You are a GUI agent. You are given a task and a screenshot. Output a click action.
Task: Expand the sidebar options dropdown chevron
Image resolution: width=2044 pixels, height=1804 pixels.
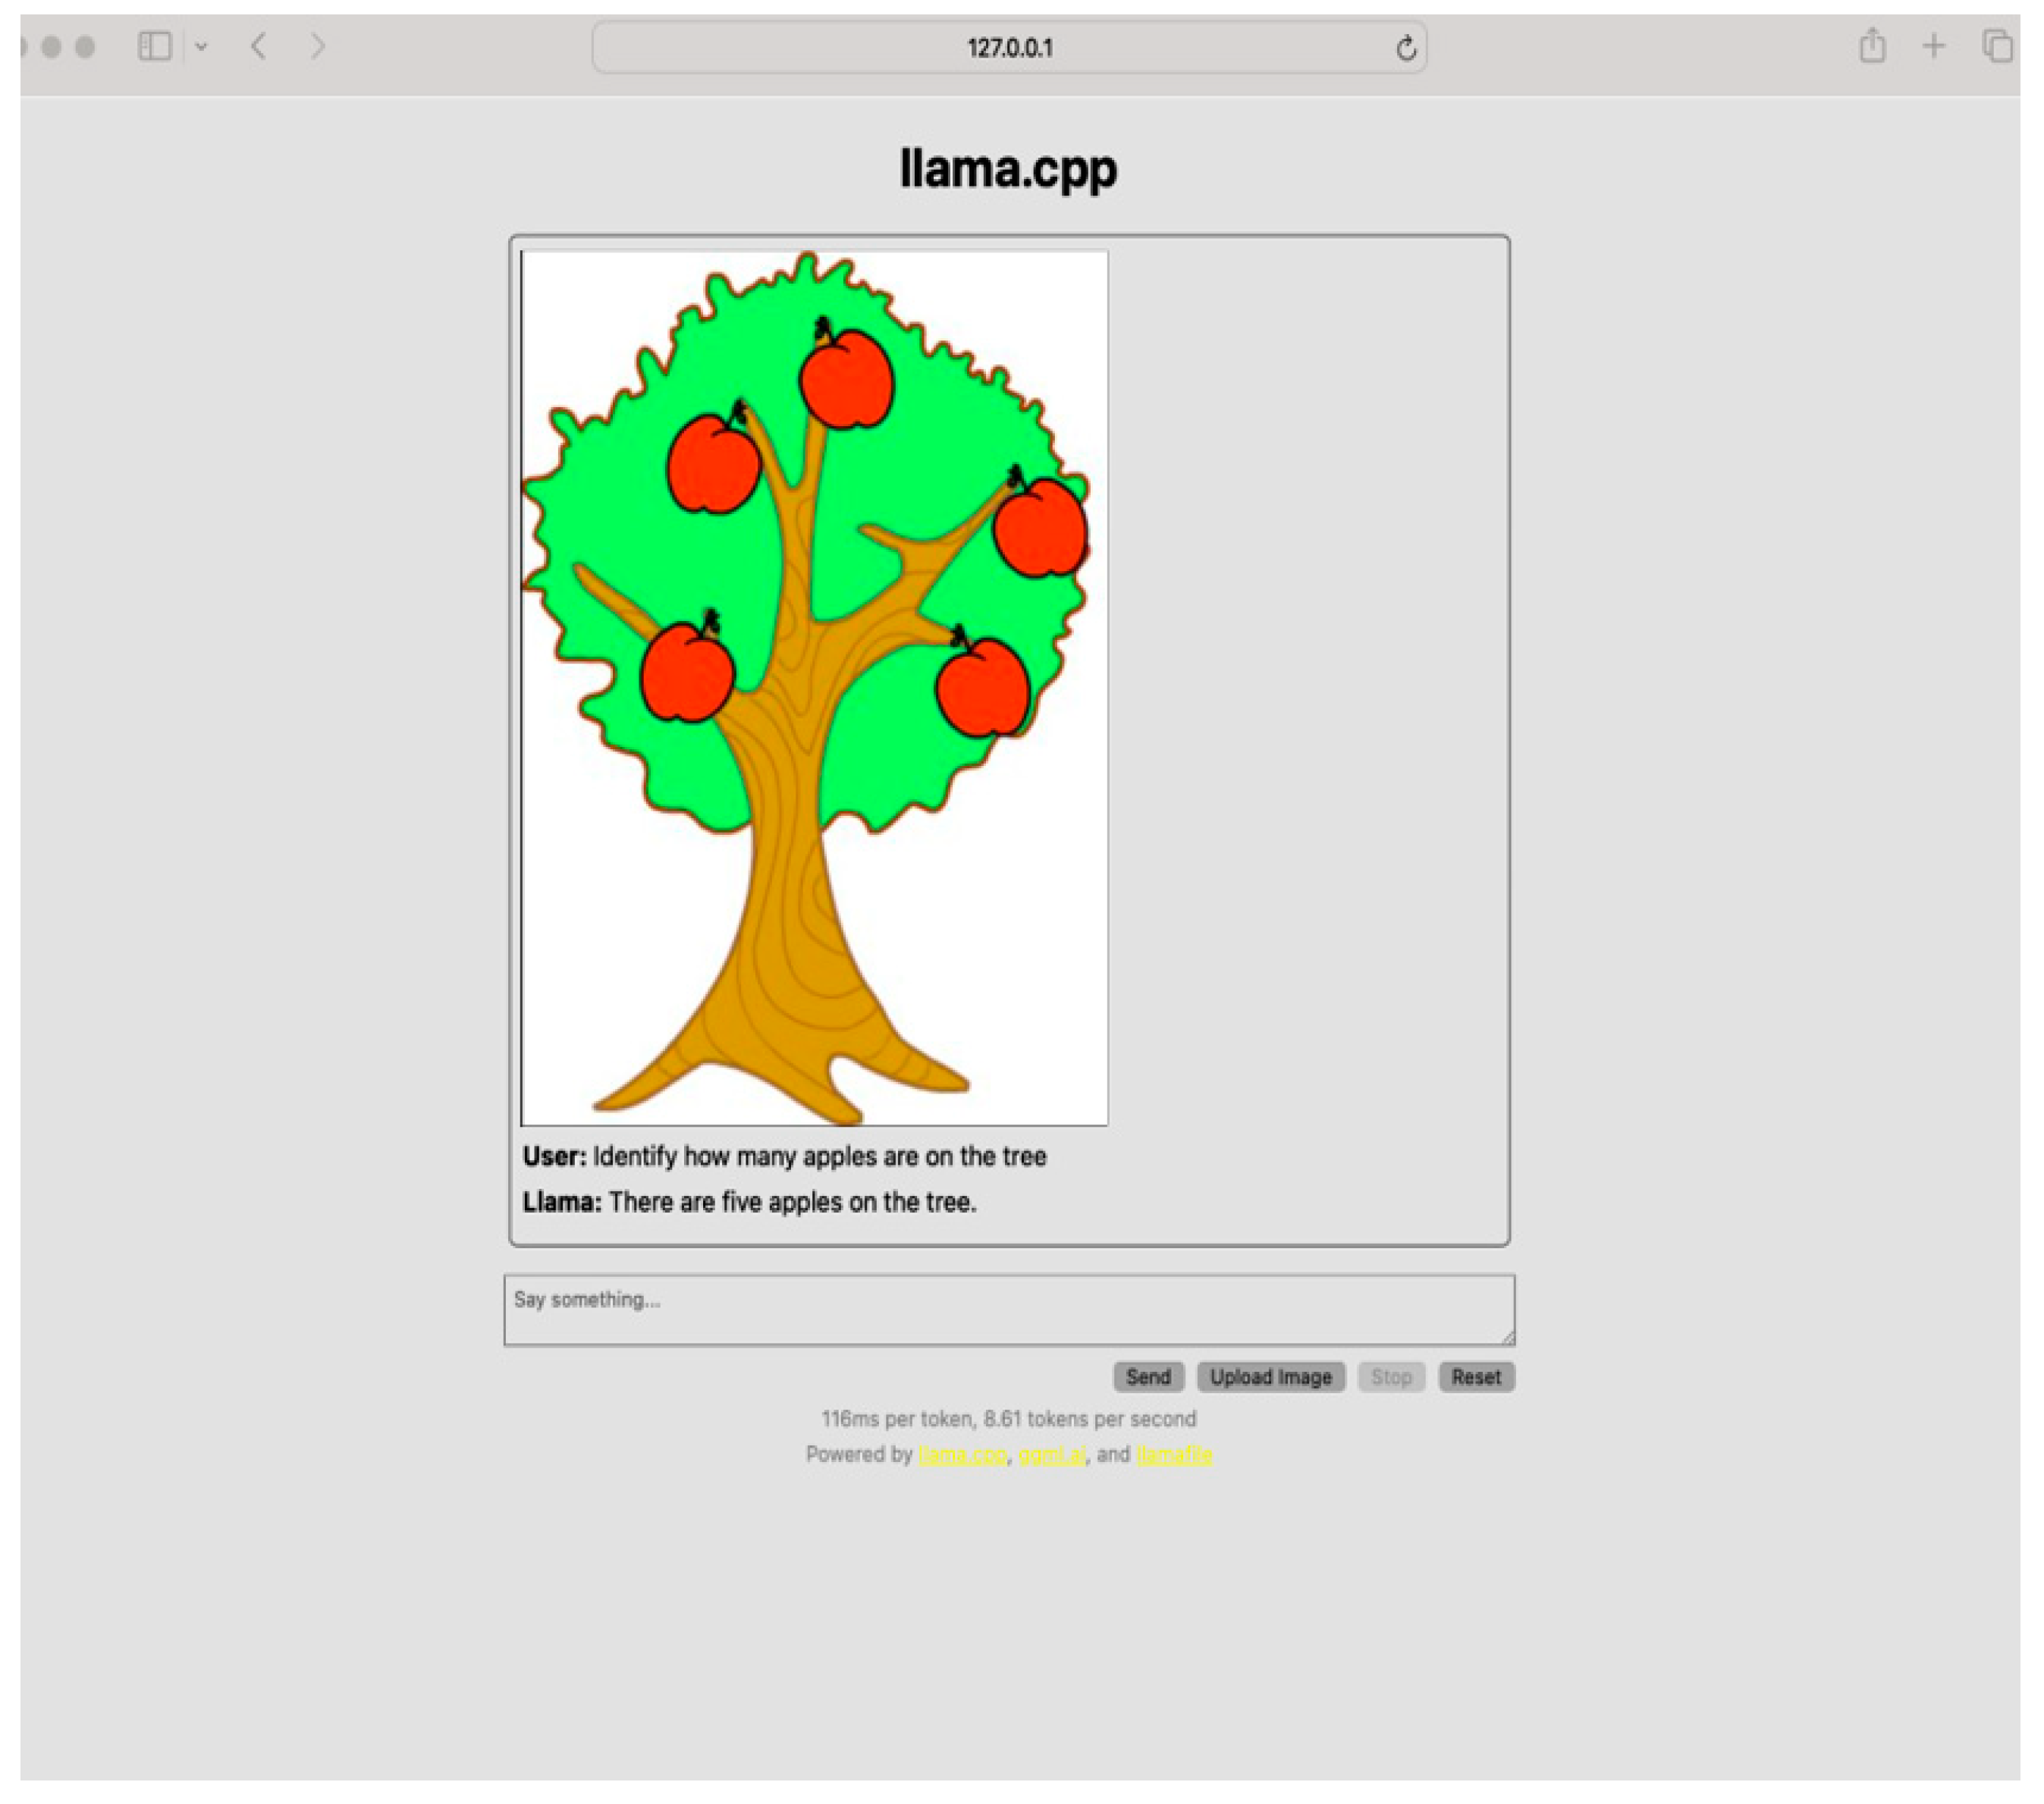[x=201, y=46]
